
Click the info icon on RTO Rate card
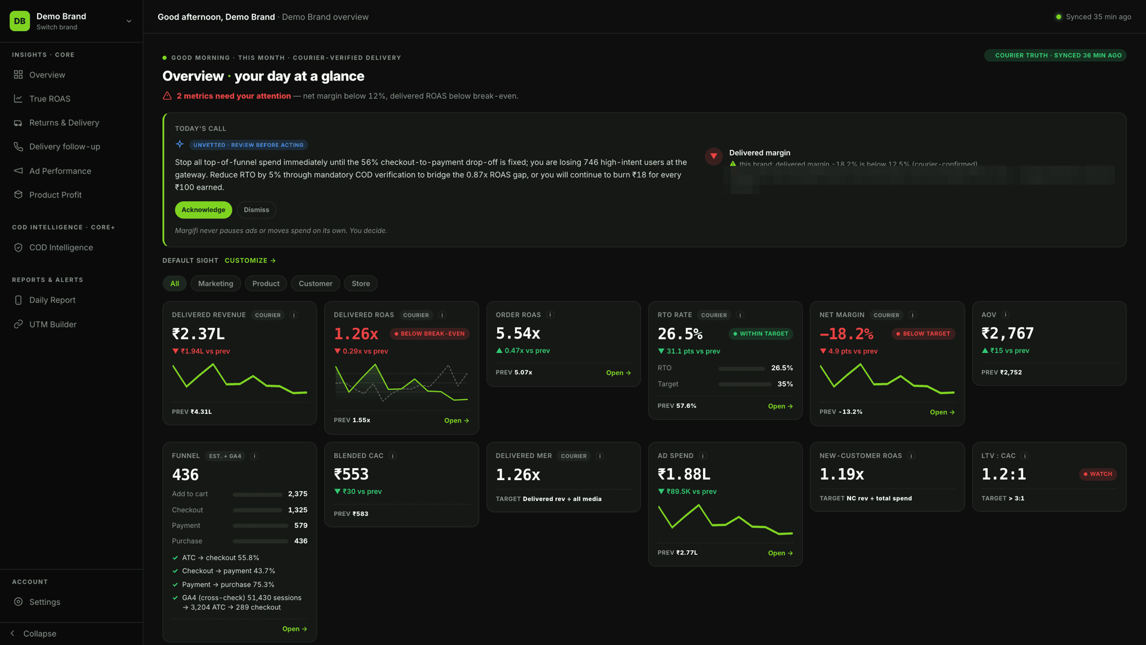click(740, 315)
